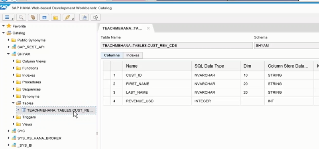Click the yellow folder toolbar icon
This screenshot has width=319, height=149.
pyautogui.click(x=56, y=17)
